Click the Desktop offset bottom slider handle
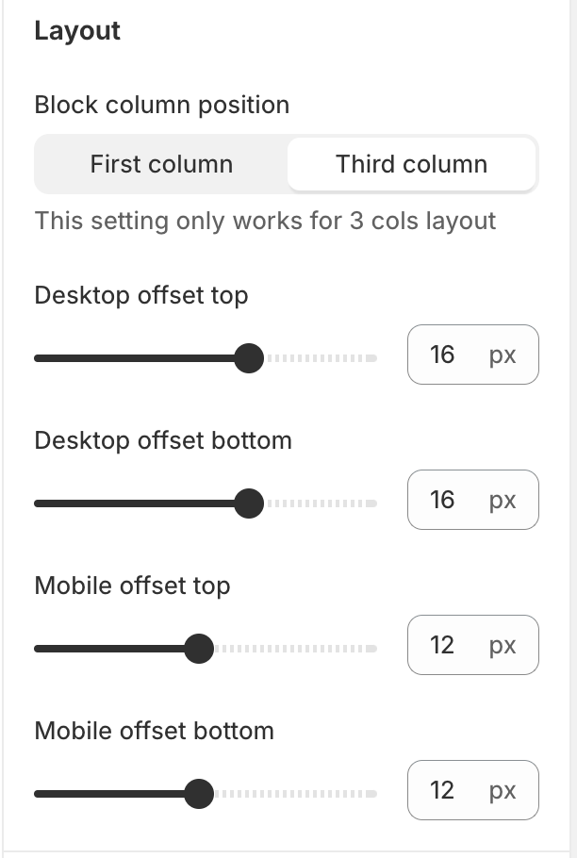The image size is (577, 858). (x=248, y=503)
